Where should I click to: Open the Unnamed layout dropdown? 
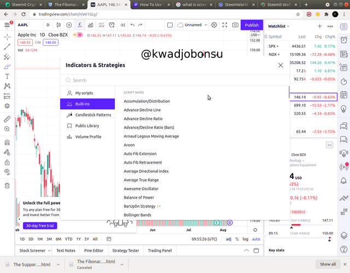click(x=192, y=25)
